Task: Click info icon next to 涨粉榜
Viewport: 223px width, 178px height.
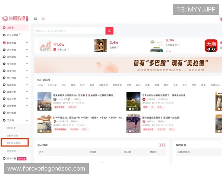Action: 118,47
